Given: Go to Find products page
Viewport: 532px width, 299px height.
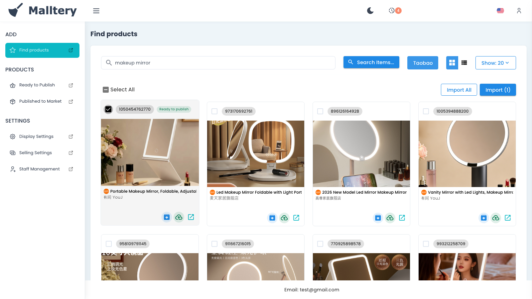Looking at the screenshot, I should coord(42,50).
